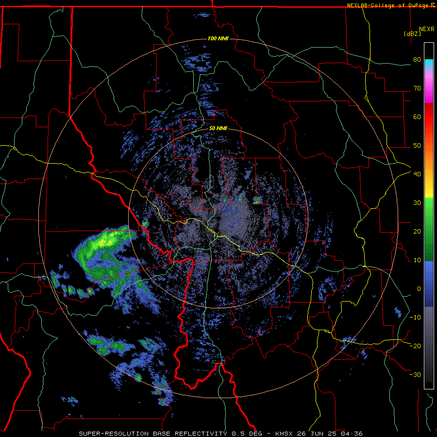Click the 60 value on the dBZ scale
This screenshot has height=437, width=437.
(417, 117)
